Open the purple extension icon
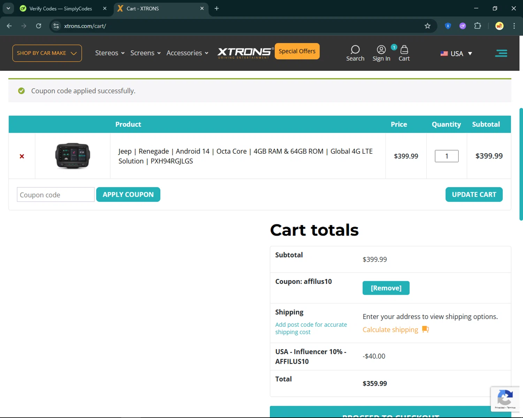523x418 pixels. (x=463, y=26)
